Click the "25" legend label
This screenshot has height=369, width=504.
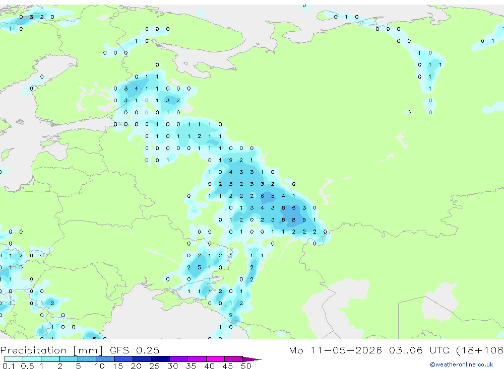154,366
